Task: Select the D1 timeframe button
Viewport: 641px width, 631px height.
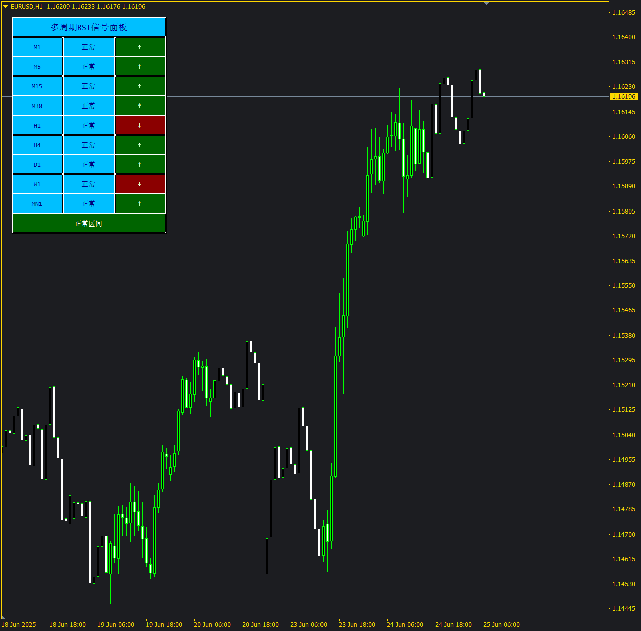Action: coord(38,164)
